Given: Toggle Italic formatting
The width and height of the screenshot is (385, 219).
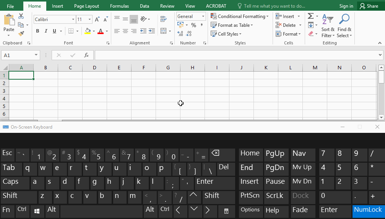Looking at the screenshot, I should click(46, 31).
